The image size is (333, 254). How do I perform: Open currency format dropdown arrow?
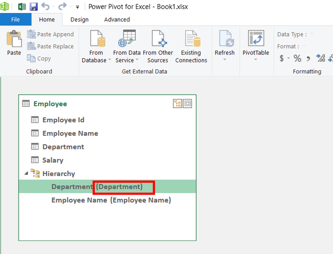(x=289, y=58)
